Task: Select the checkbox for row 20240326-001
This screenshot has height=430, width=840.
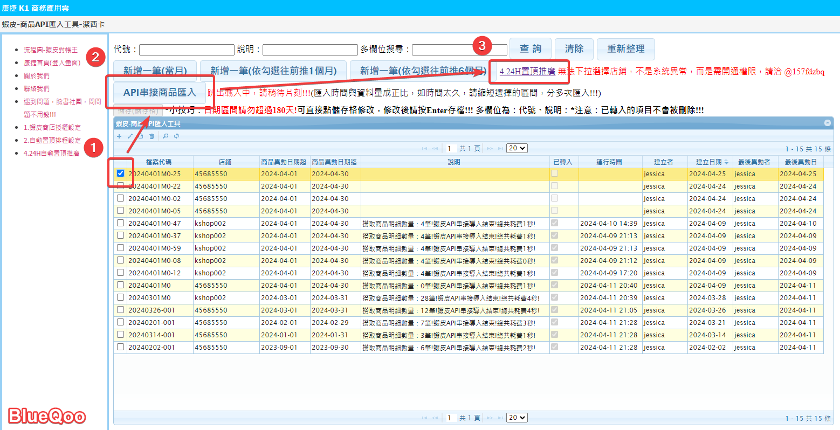Action: [121, 310]
